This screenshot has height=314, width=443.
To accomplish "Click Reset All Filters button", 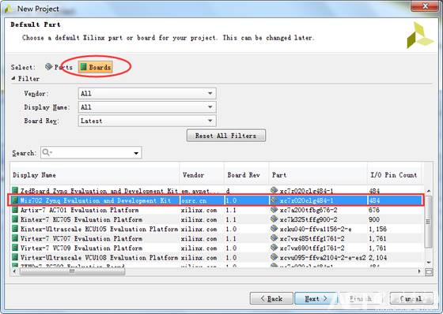I will [226, 136].
